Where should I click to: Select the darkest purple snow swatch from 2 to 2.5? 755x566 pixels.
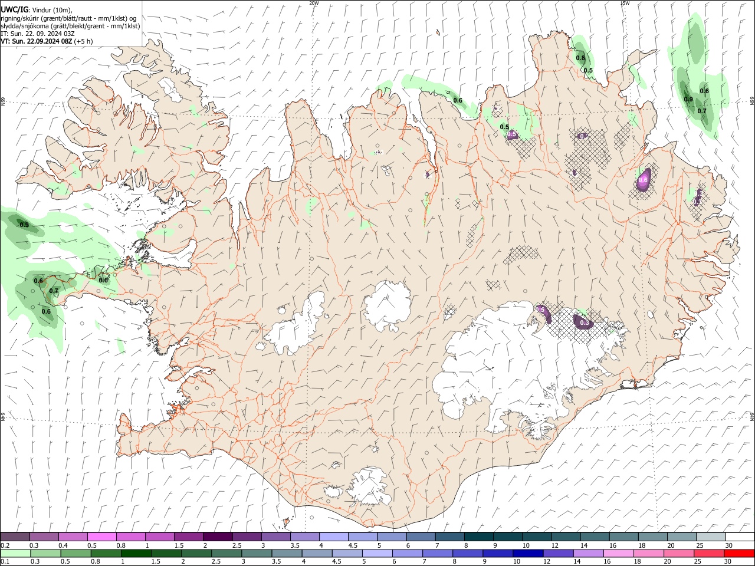[x=218, y=537]
